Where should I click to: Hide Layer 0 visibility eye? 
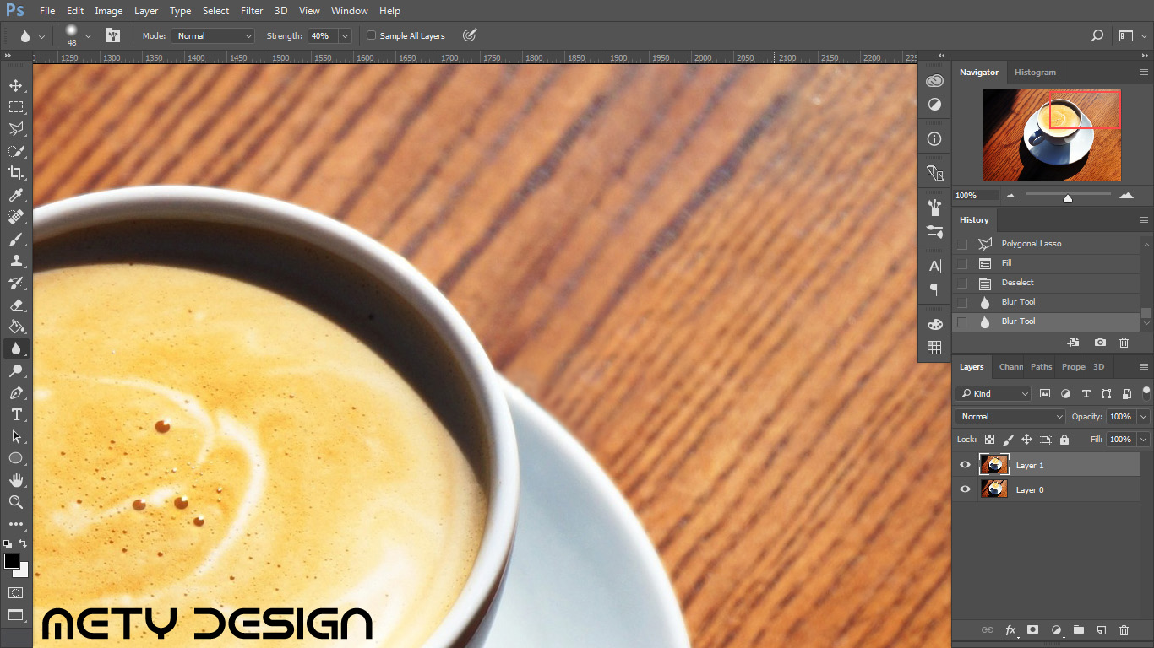pyautogui.click(x=965, y=489)
